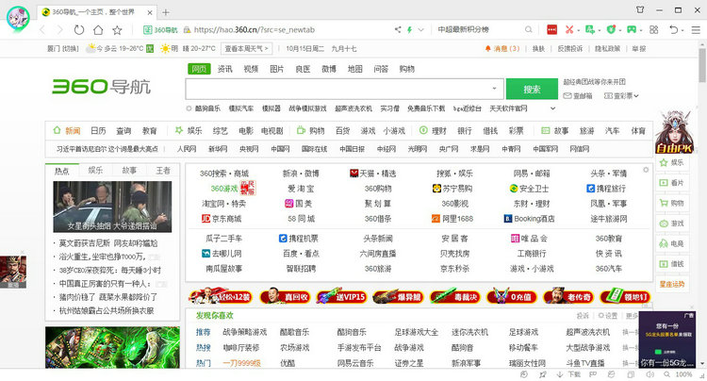Expand the search box suggestion dropdown arrow

492,89
